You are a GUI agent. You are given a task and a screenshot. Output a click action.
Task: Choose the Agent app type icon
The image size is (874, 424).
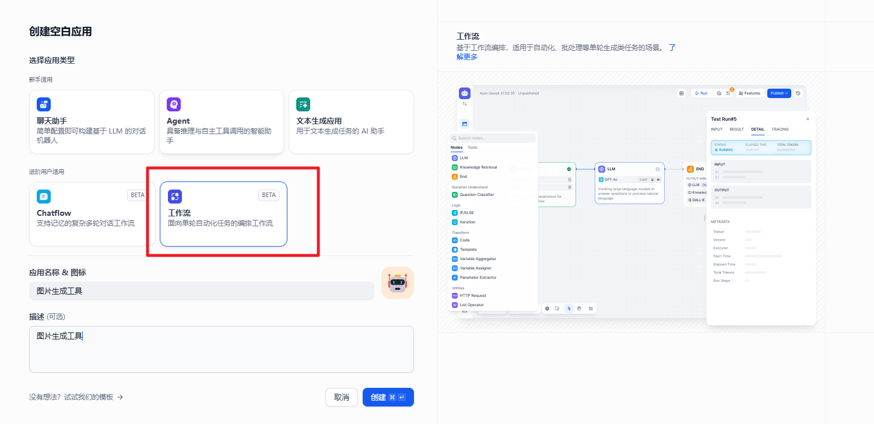(x=174, y=104)
